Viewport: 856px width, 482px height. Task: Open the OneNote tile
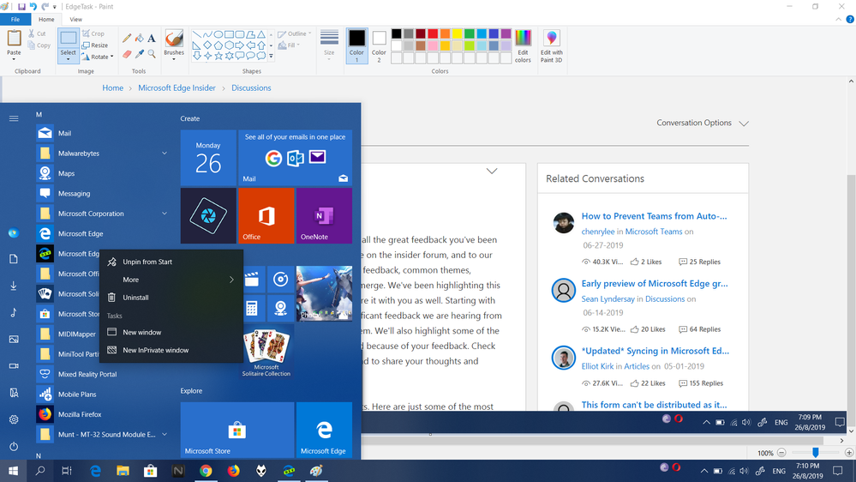coord(324,215)
